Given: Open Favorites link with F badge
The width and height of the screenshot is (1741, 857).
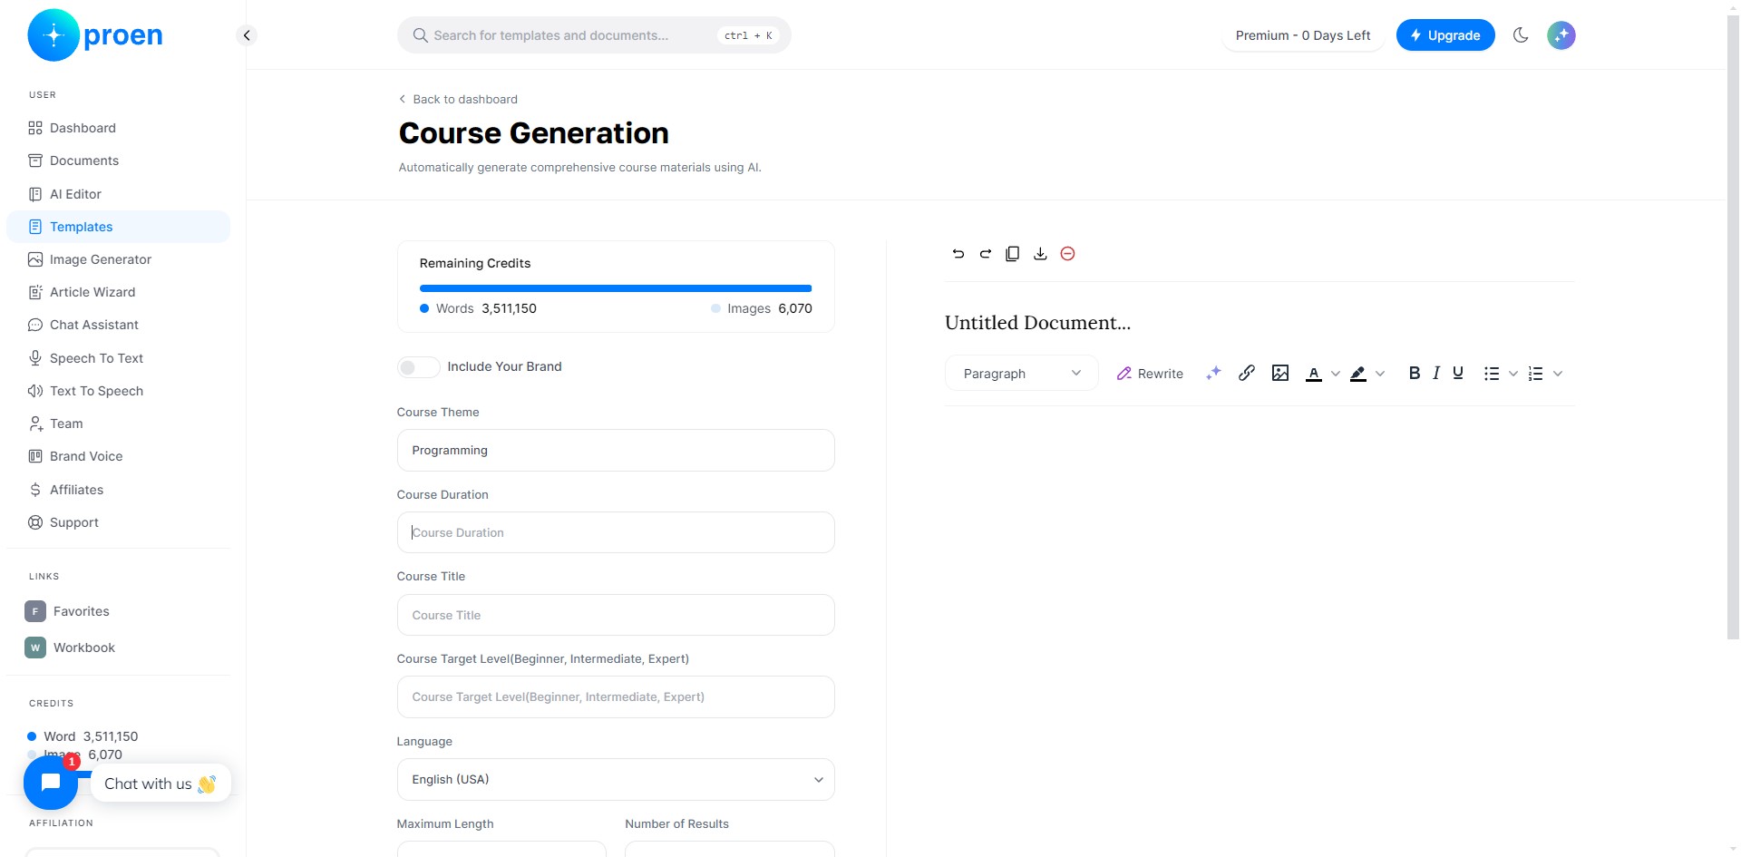Looking at the screenshot, I should (x=68, y=611).
